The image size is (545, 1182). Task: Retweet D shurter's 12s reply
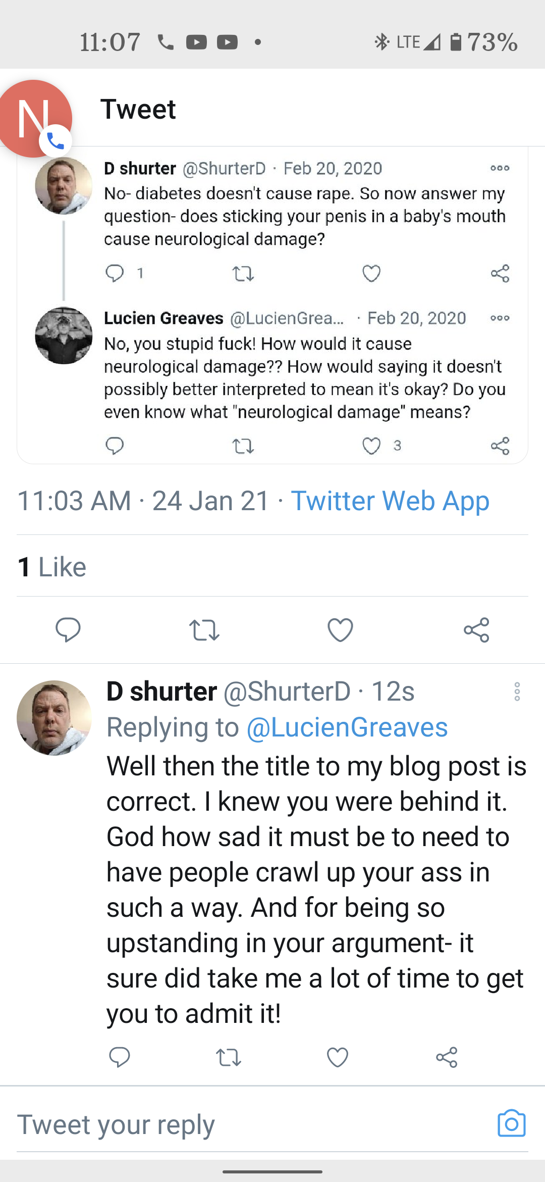pos(229,1057)
